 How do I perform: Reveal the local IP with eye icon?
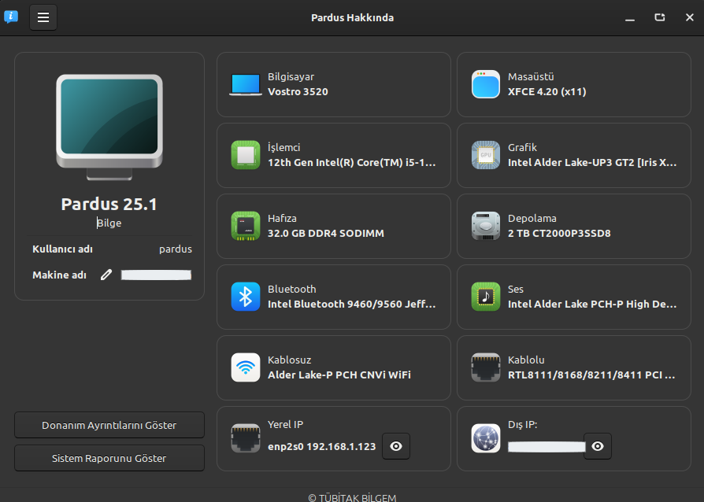[x=396, y=446]
